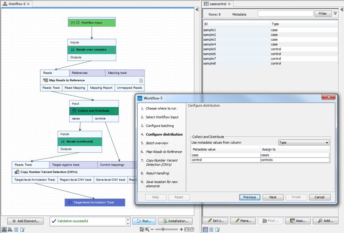Click the 1:1 actual size zoom icon

tap(192, 230)
